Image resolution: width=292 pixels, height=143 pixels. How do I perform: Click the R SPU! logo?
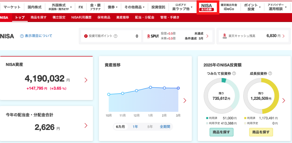[153, 36]
